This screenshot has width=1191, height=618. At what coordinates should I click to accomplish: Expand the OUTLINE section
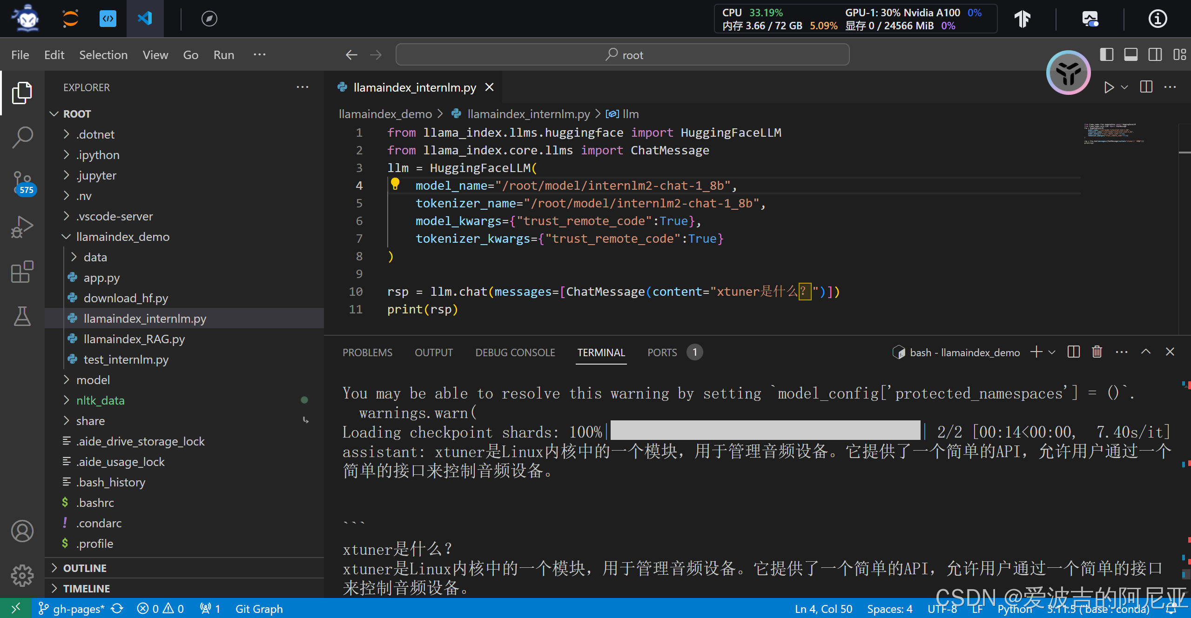[85, 568]
